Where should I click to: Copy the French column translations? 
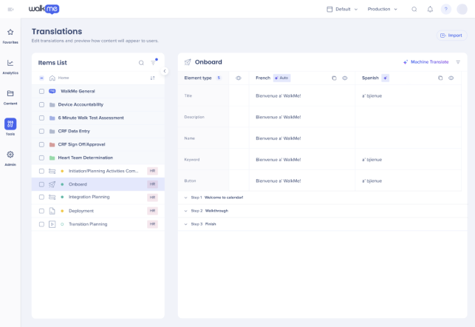click(x=334, y=78)
